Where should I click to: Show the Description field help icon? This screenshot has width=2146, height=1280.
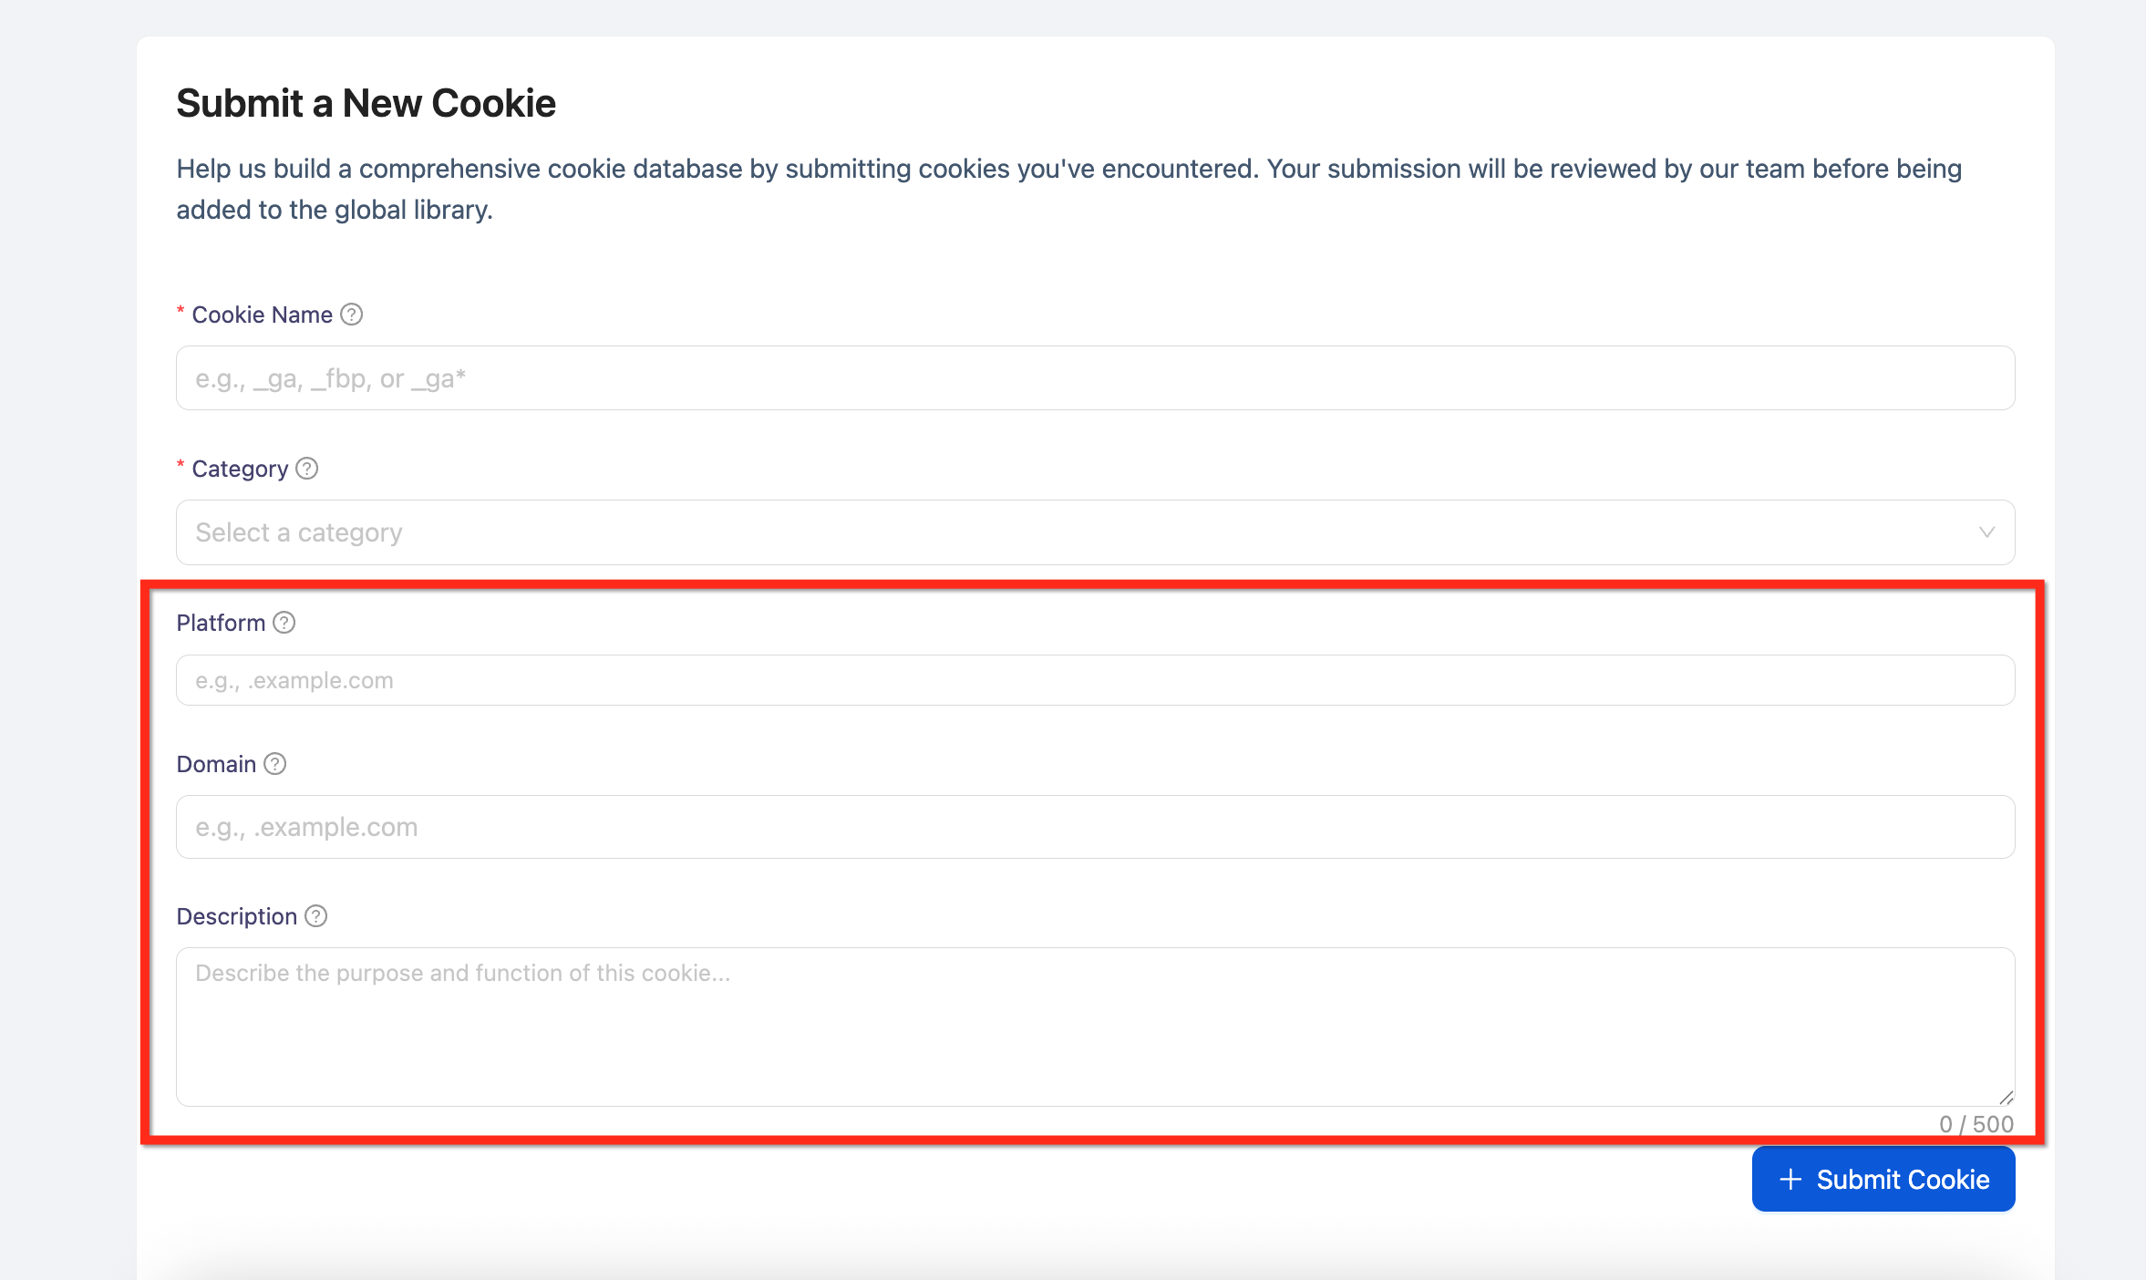tap(315, 916)
